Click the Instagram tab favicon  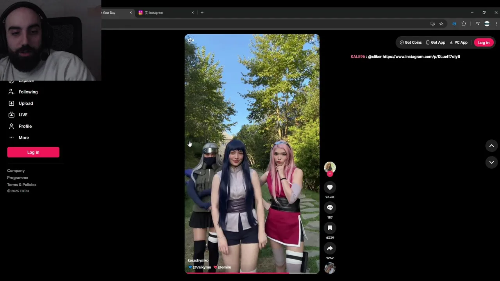pyautogui.click(x=141, y=12)
